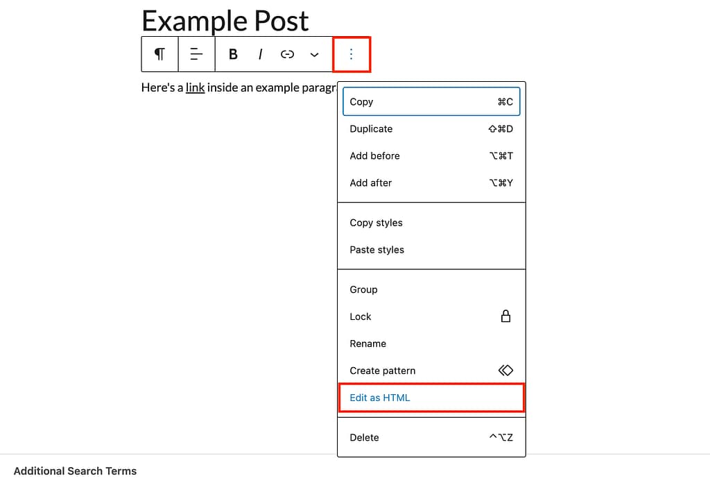Click the paragraph block type icon
Viewport: 710px width, 492px height.
coord(159,54)
